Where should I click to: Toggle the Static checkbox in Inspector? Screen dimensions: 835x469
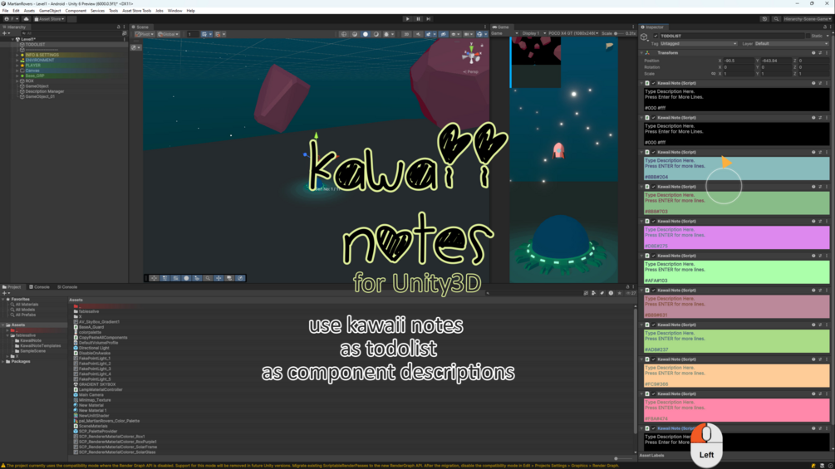coord(808,36)
